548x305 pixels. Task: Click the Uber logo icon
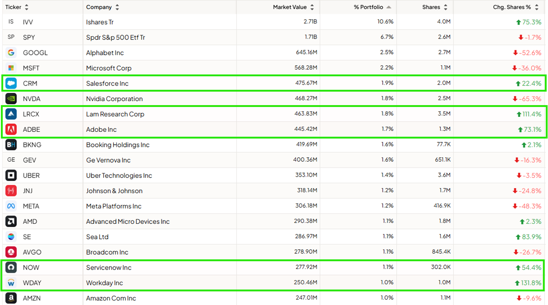click(11, 175)
